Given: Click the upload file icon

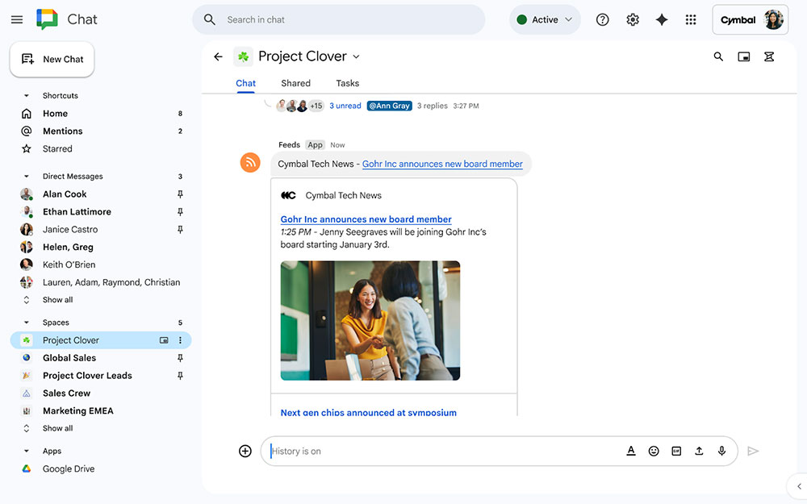Looking at the screenshot, I should pos(699,451).
